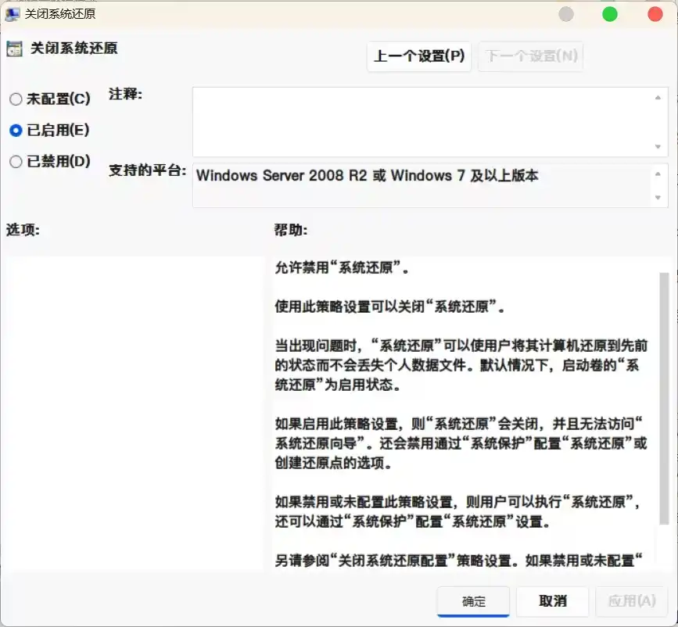Viewport: 678px width, 627px height.
Task: Choose the 已禁用(D) radio option
Action: click(16, 162)
